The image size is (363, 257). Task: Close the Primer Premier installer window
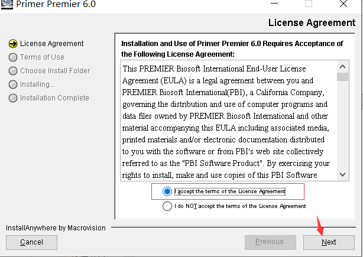click(343, 4)
